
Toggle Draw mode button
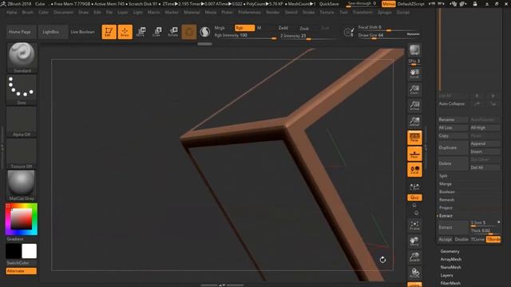tap(125, 32)
